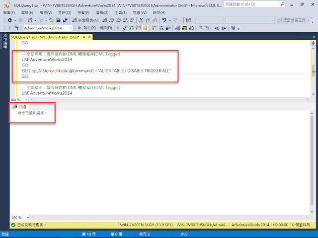Toggle include live query statistics
Image resolution: width=318 pixels, height=238 pixels.
[161, 28]
